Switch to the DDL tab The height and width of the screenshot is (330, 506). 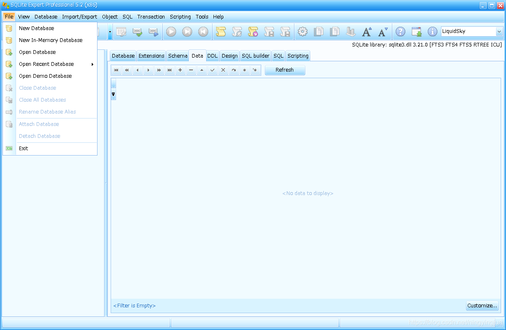[212, 56]
